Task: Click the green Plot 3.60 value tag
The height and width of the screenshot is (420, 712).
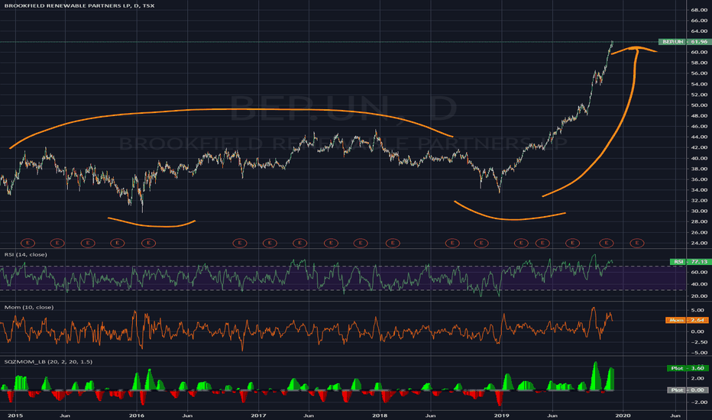Action: coord(688,368)
